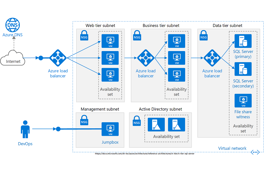Viewport: 264px width, 172px height.
Task: Click the Data tier subnet NSG lock icon
Action: [204, 35]
